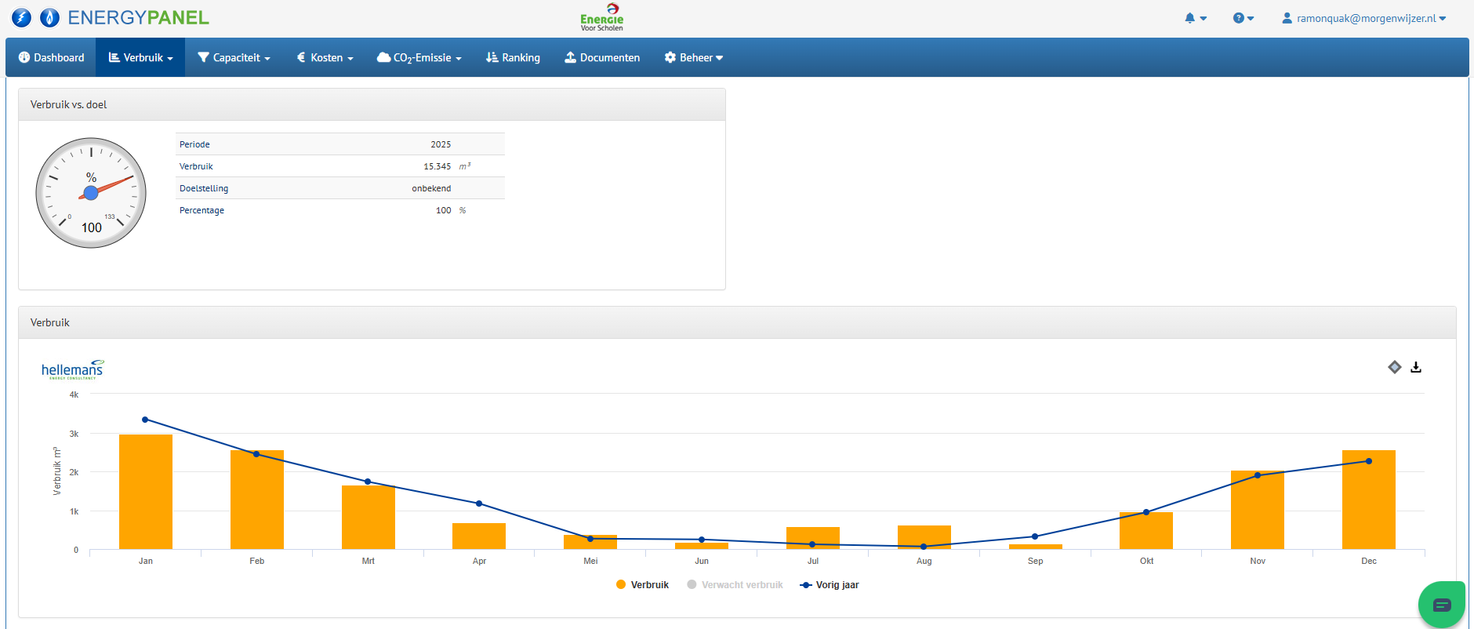The height and width of the screenshot is (629, 1474).
Task: Go to the Dashboard tab
Action: pos(51,58)
